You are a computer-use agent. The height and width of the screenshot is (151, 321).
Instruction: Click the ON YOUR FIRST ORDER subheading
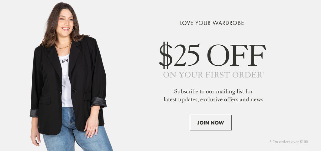pyautogui.click(x=213, y=75)
